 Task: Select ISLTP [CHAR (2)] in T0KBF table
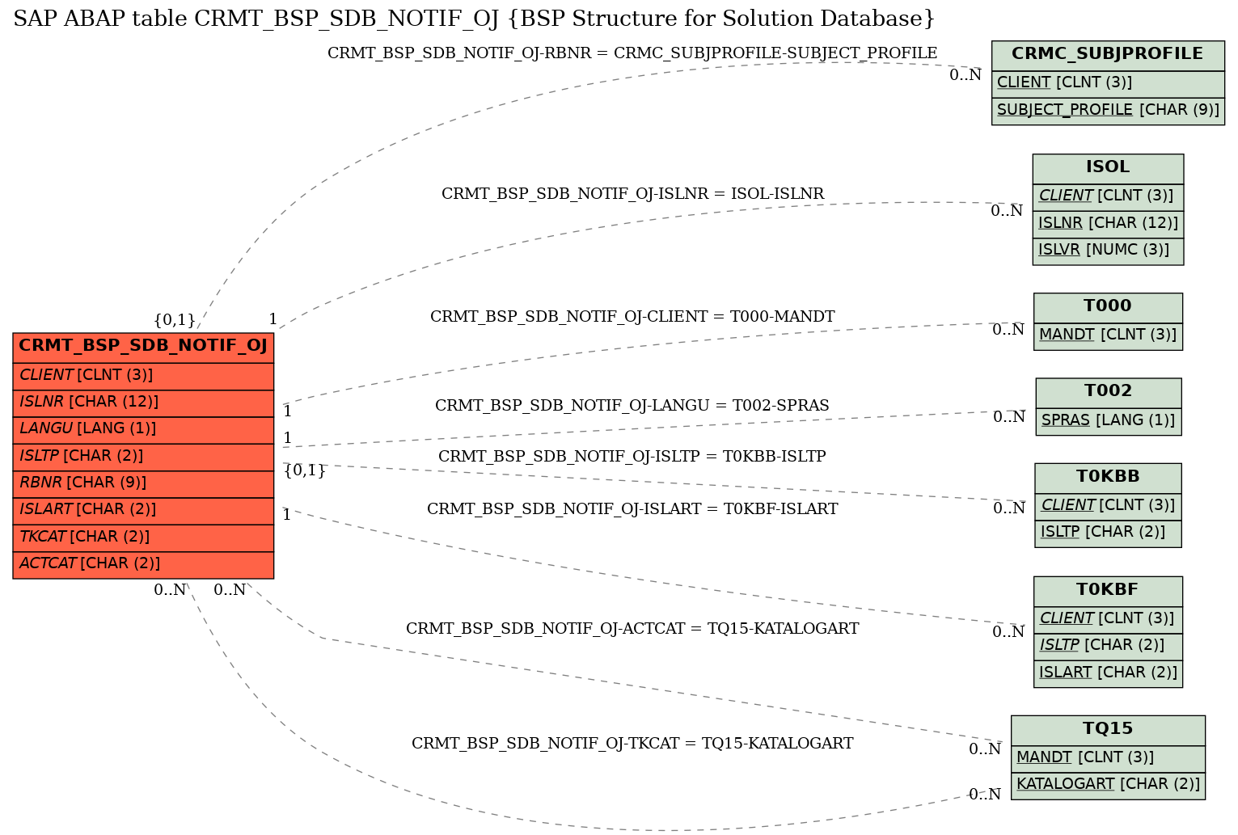tap(1108, 646)
